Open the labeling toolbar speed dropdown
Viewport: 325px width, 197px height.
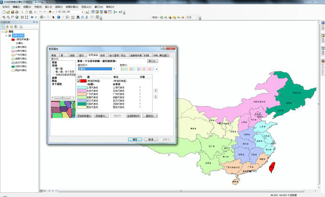click(197, 17)
